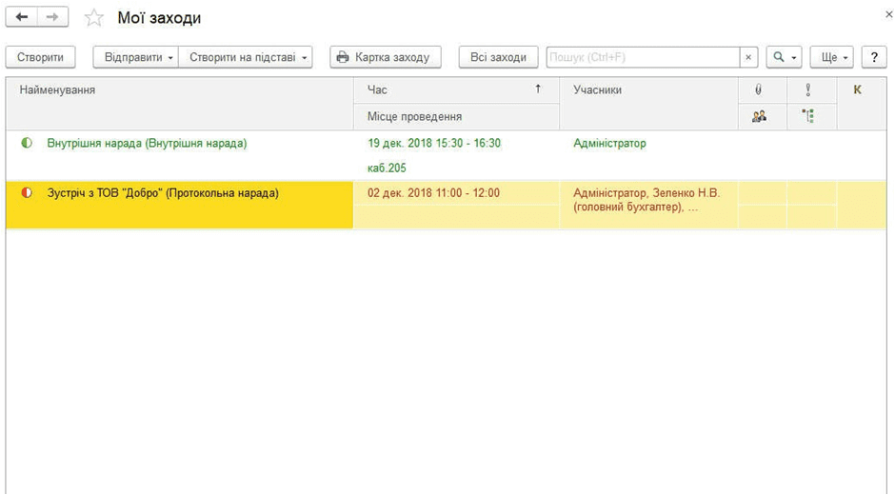Click the Пошук search input field
895x495 pixels.
click(x=642, y=57)
